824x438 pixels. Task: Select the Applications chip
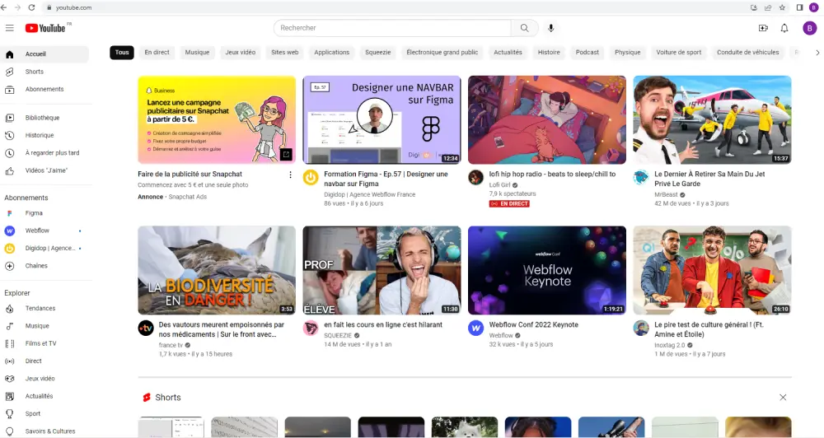pos(331,53)
